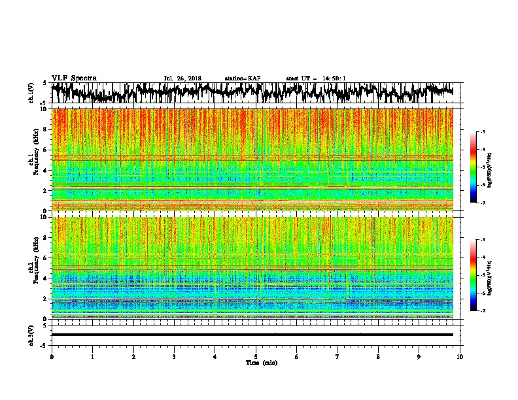
Task: Click the ch.2 "Frequency (kHz)" axis label
Action: 37,260
